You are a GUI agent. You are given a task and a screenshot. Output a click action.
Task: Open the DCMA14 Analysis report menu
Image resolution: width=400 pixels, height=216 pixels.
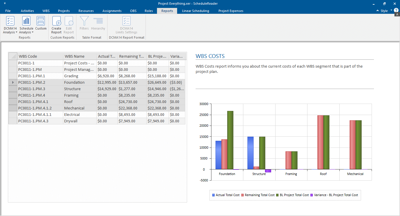tap(10, 25)
